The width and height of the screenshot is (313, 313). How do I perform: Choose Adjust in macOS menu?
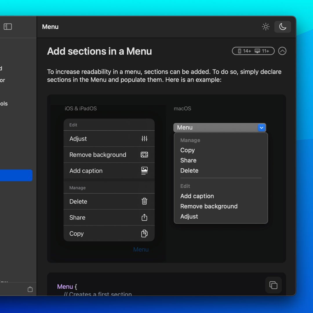[x=189, y=216]
